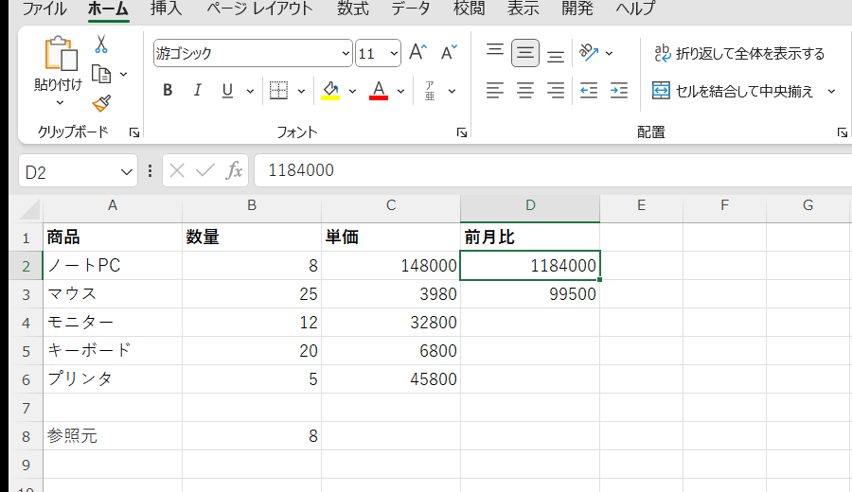
Task: Switch to the 校閲 tab
Action: (x=469, y=9)
